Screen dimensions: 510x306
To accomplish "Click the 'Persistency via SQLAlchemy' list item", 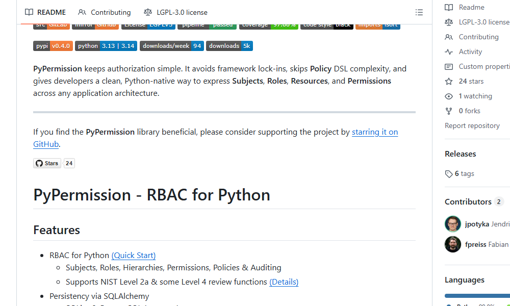I will (99, 296).
